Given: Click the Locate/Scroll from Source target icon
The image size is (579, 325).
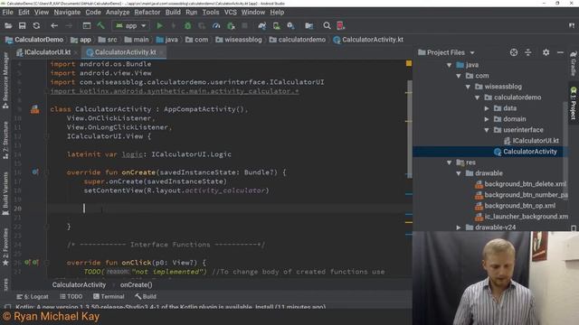Looking at the screenshot, I should pos(514,52).
